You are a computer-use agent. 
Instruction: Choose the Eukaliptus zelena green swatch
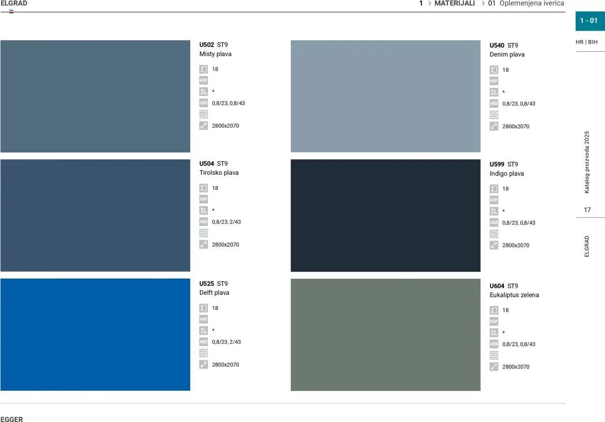(385, 335)
